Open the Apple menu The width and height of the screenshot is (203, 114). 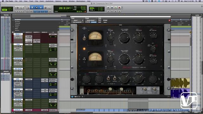point(3,1)
